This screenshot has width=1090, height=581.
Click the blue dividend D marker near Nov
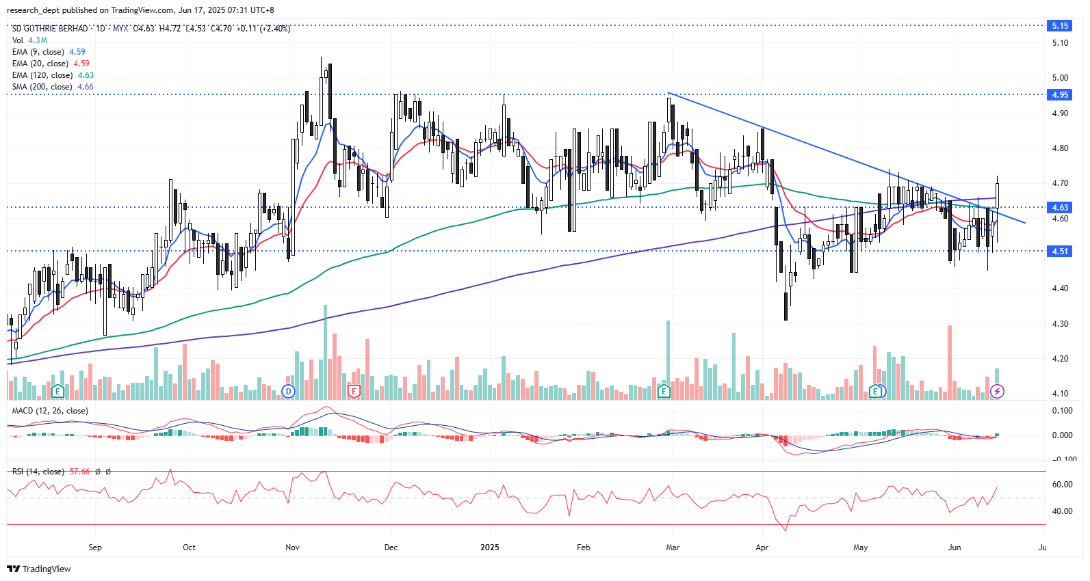(x=289, y=392)
